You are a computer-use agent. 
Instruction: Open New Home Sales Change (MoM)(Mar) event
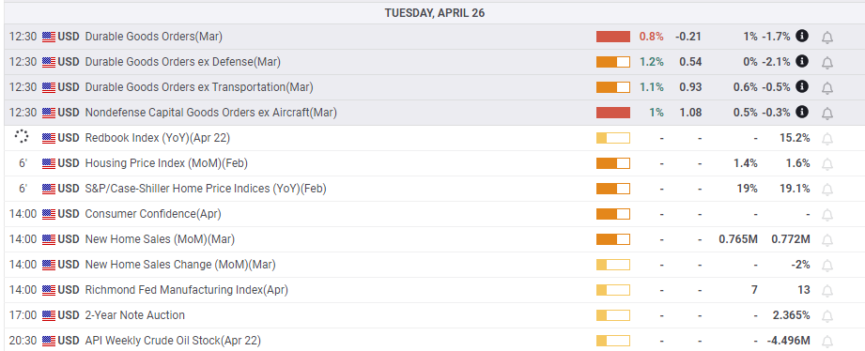pyautogui.click(x=179, y=265)
